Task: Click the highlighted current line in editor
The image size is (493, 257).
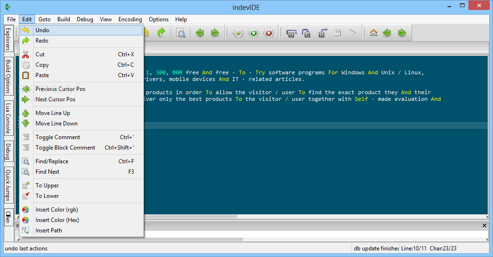Action: point(316,125)
